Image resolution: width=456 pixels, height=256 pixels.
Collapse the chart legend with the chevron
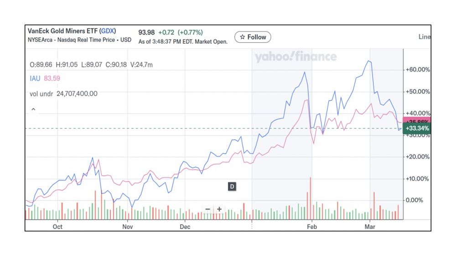tap(33, 110)
